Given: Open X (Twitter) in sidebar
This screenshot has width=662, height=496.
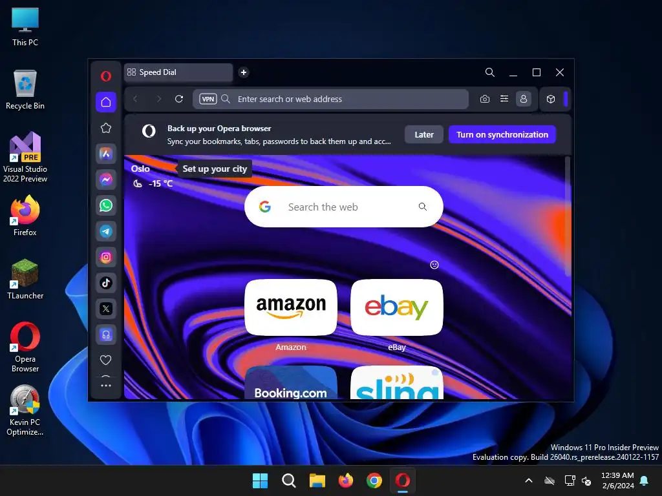Looking at the screenshot, I should (x=106, y=309).
